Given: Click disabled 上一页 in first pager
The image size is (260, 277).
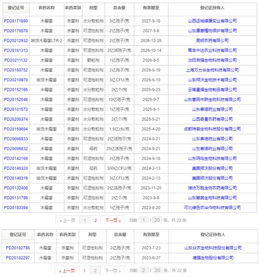Looking at the screenshot, I should 67,220.
